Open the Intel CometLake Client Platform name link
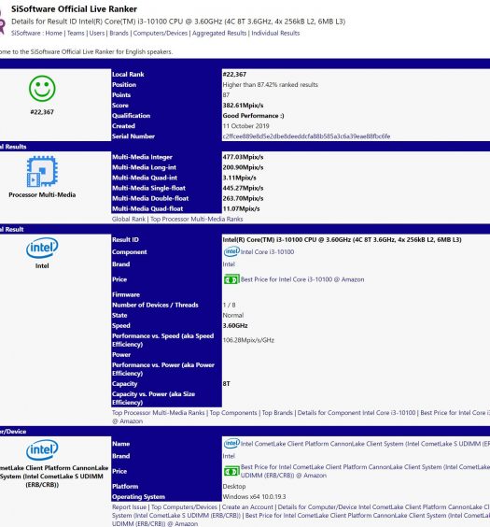The height and width of the screenshot is (527, 490). [x=365, y=444]
